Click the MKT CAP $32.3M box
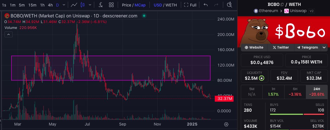The width and height of the screenshot is (330, 130). click(314, 76)
